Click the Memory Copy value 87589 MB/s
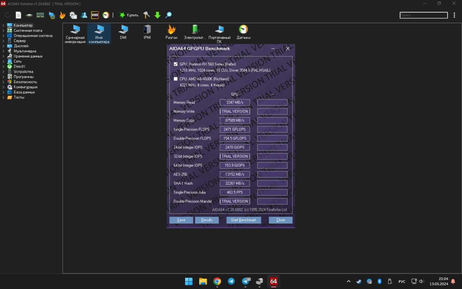This screenshot has width=462, height=289. (x=235, y=120)
